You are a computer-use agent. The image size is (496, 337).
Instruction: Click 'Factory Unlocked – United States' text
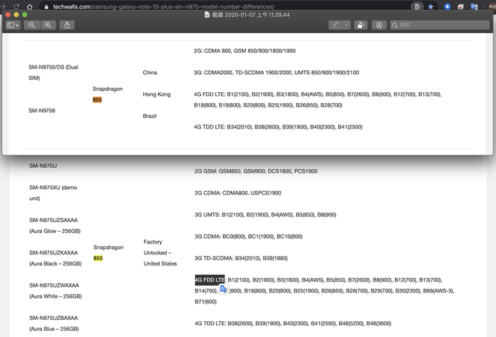tap(160, 252)
